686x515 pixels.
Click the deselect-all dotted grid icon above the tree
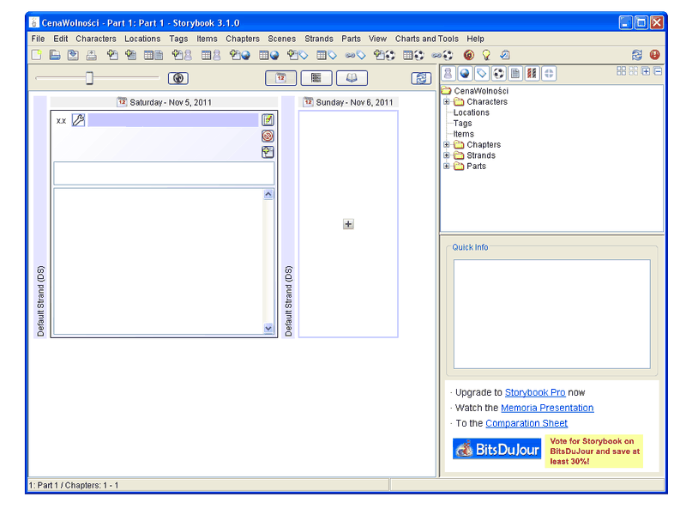tap(634, 71)
